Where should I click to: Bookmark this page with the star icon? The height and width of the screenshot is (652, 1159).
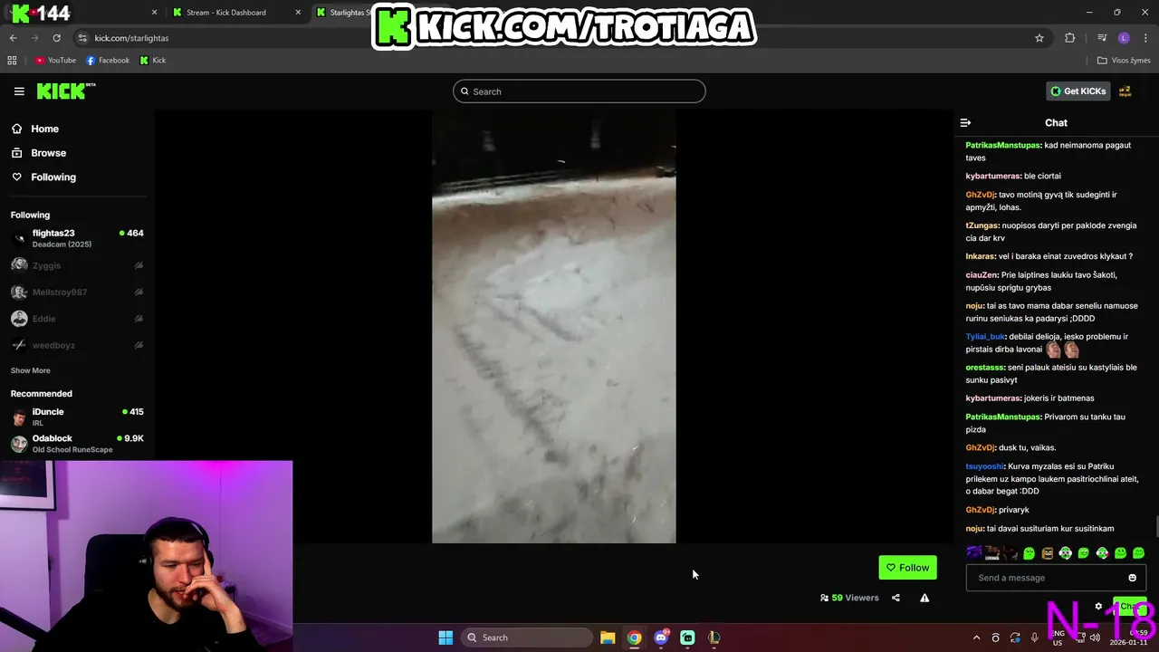1039,38
